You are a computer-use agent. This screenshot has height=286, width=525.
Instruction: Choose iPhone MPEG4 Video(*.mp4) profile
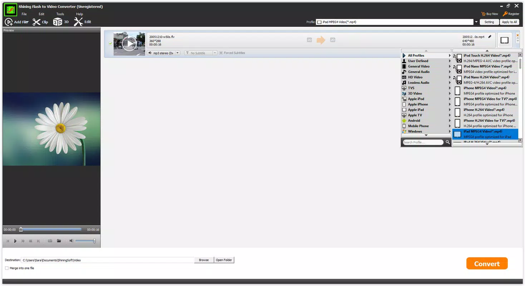(485, 91)
